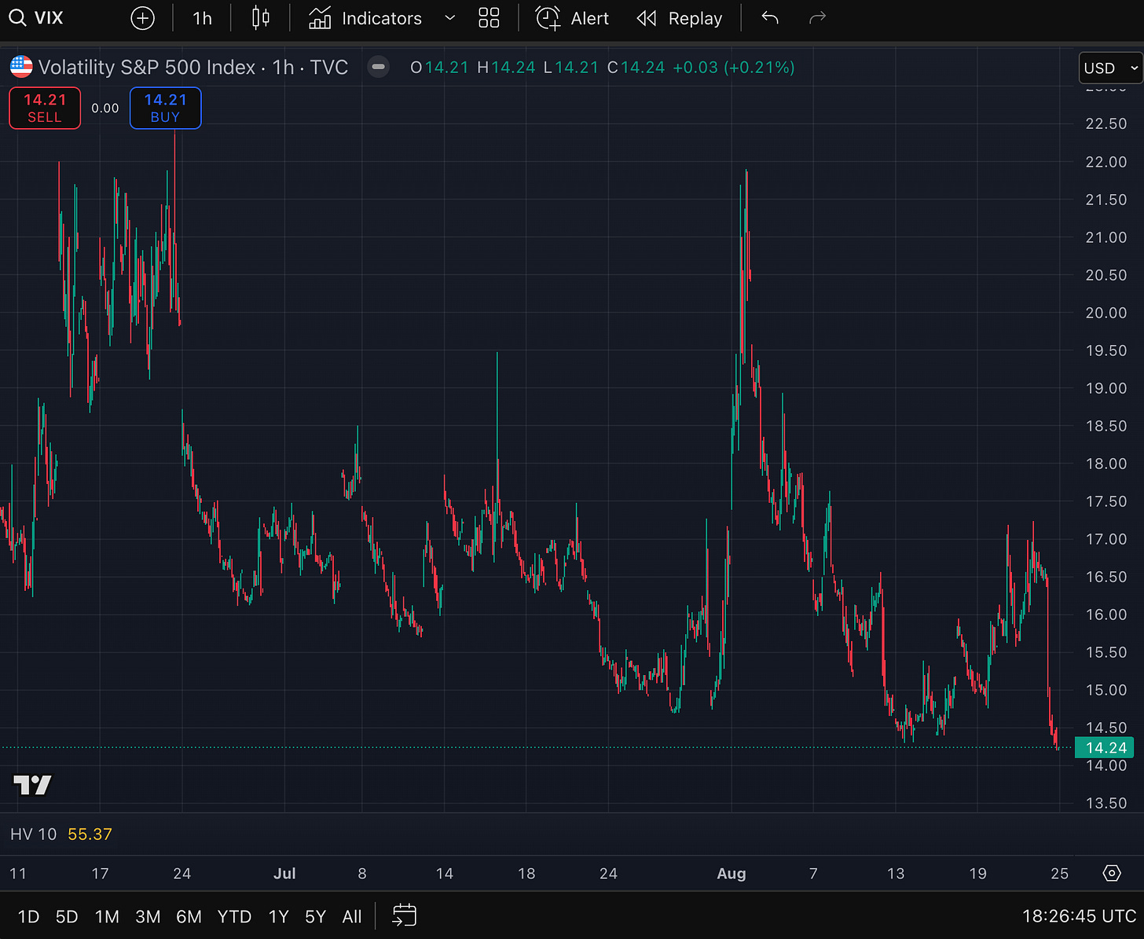Click the 14.21 BUY button
The image size is (1144, 939).
165,108
